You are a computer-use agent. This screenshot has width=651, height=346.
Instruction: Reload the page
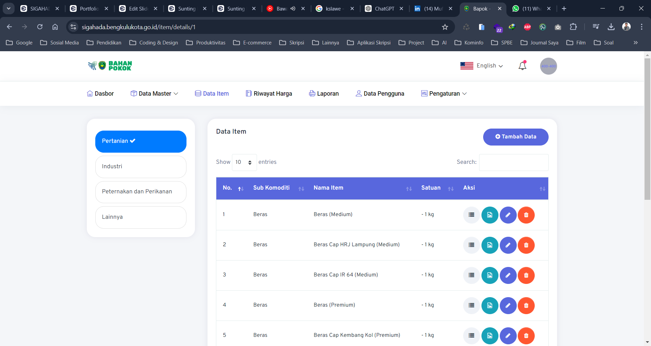[x=40, y=27]
